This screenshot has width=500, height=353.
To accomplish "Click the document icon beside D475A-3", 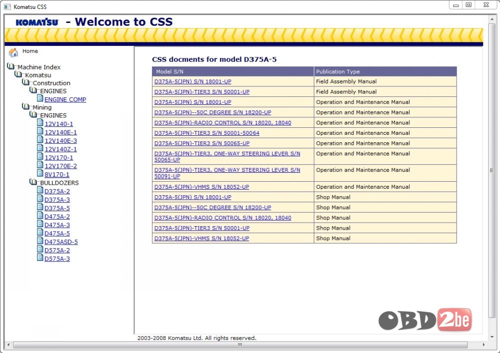I will [40, 224].
